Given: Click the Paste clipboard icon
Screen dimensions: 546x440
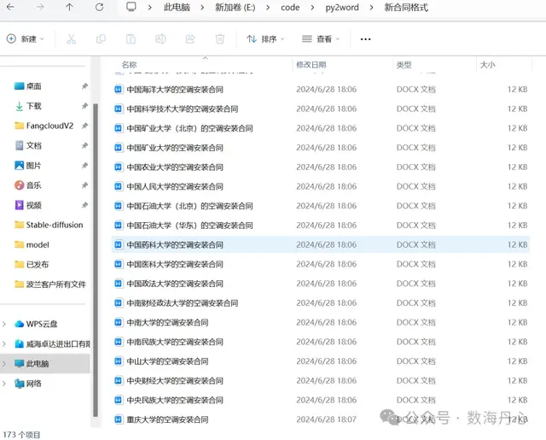Looking at the screenshot, I should (131, 38).
